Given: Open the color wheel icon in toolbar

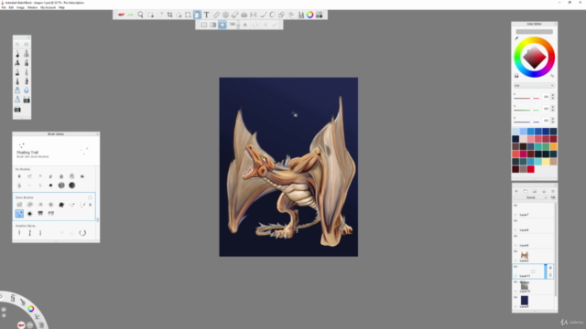Looking at the screenshot, I should 309,15.
